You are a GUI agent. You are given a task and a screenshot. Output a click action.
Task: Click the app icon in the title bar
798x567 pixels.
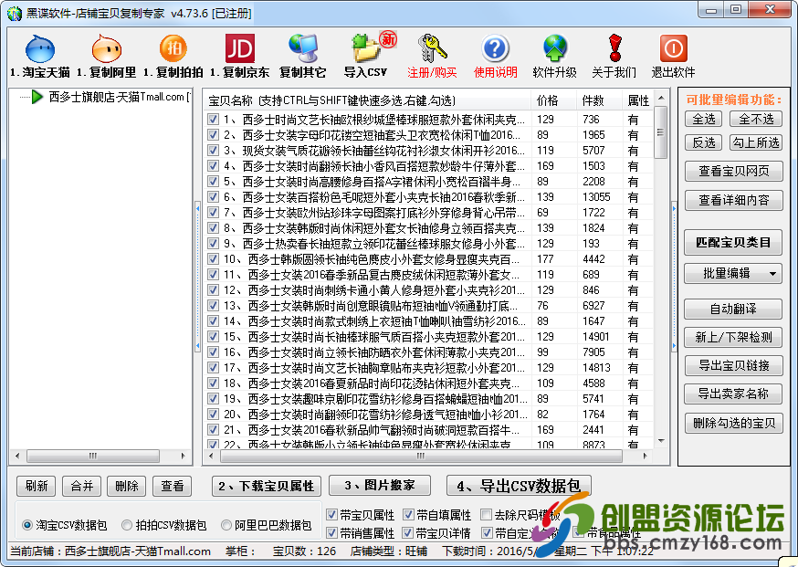coord(15,13)
